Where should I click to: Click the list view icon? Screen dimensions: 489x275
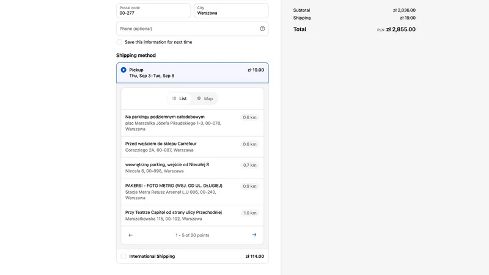click(174, 98)
